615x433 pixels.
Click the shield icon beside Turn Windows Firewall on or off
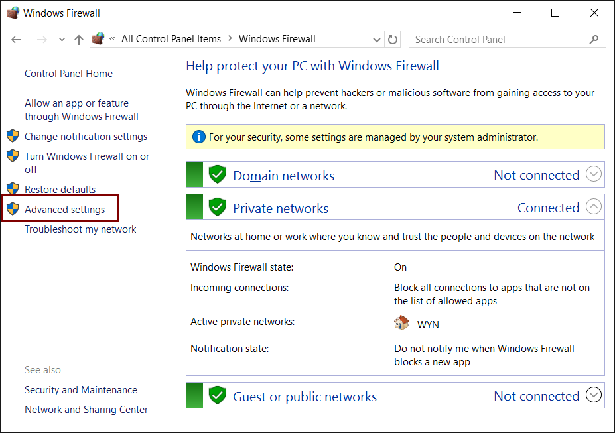coord(13,156)
